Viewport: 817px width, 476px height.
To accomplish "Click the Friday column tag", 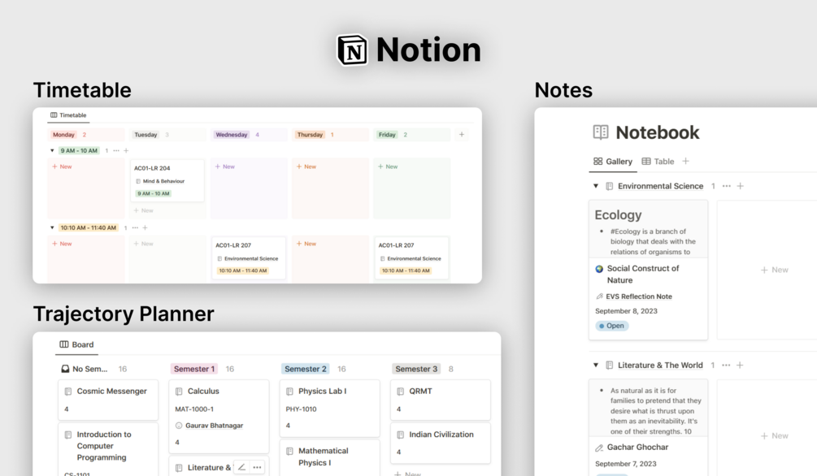I will tap(387, 135).
